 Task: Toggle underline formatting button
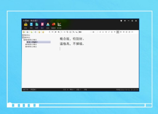click(x=112, y=32)
